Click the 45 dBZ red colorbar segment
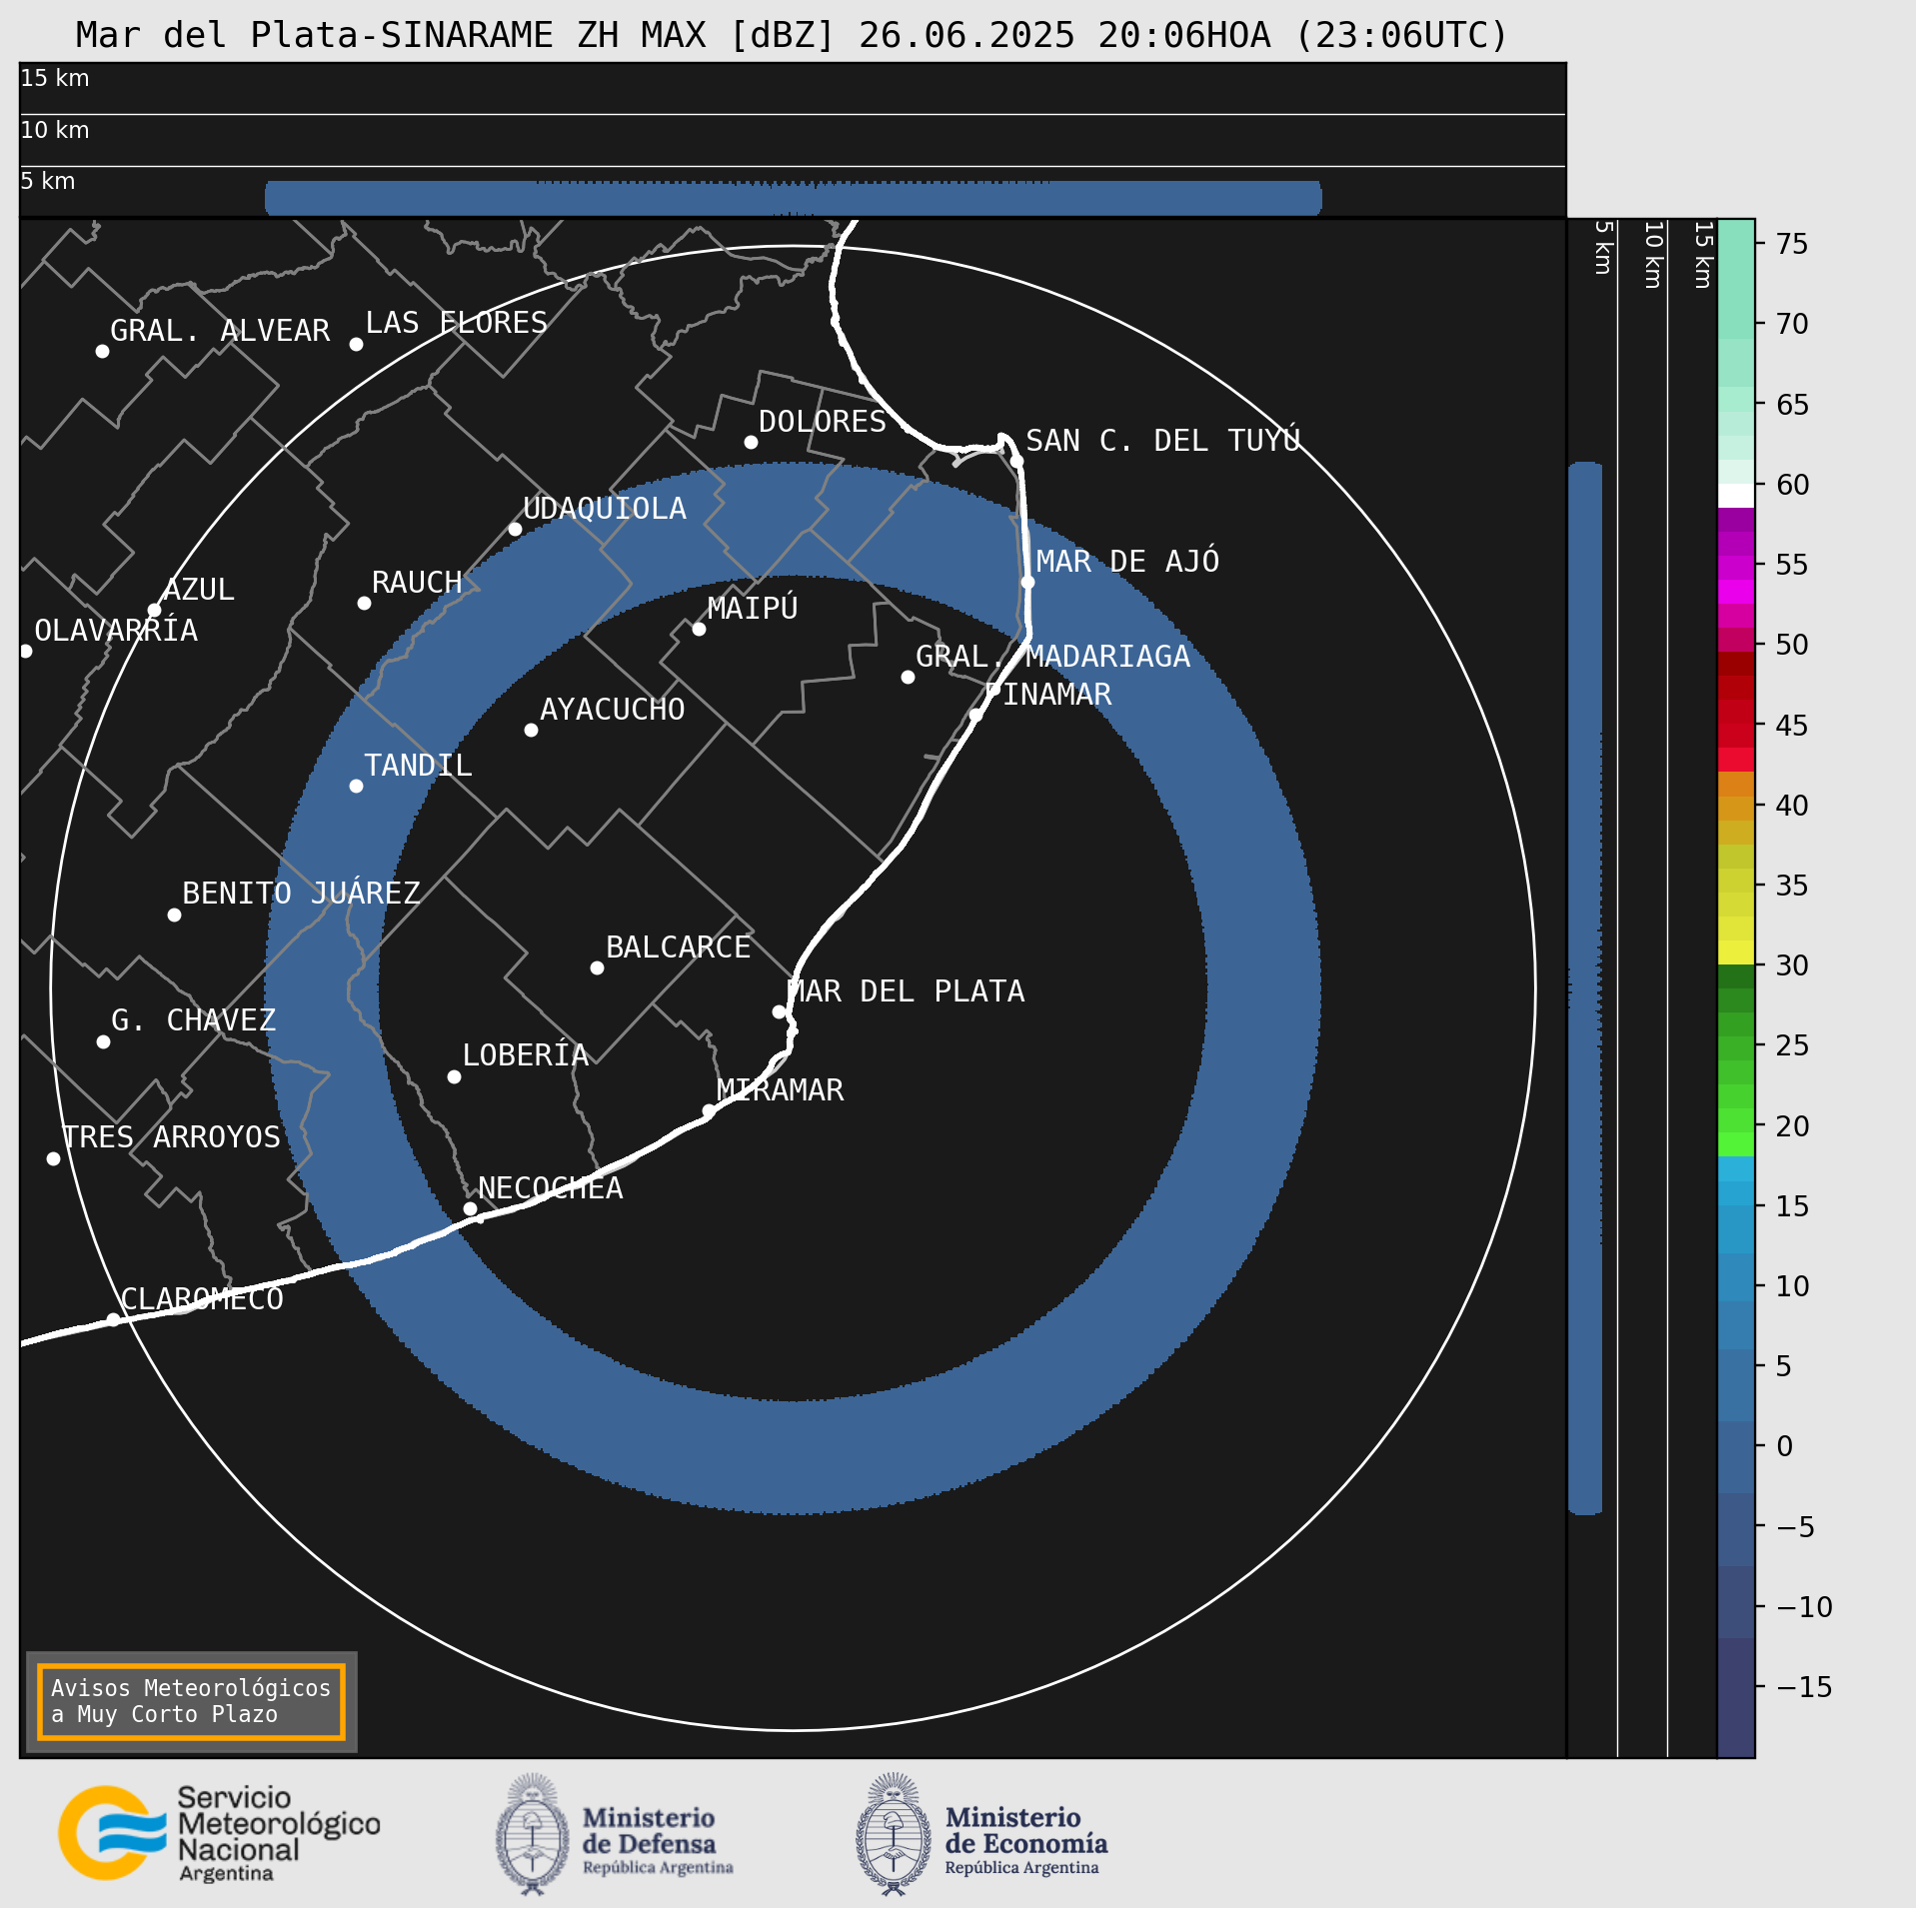 (1736, 736)
